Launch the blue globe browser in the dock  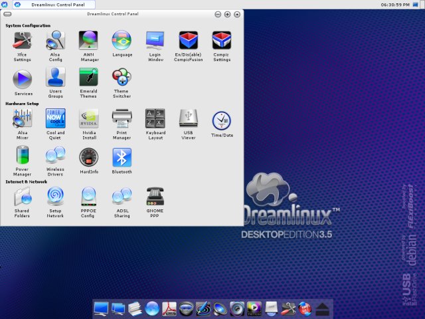(x=152, y=309)
